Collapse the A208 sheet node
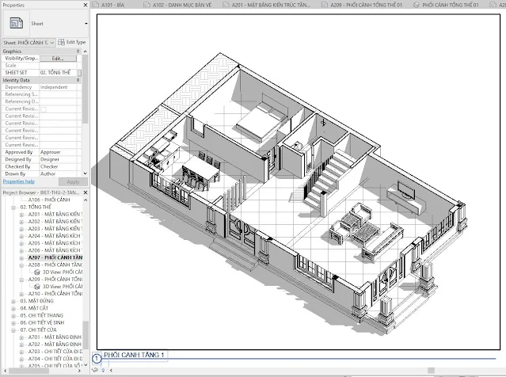The width and height of the screenshot is (506, 377). pyautogui.click(x=21, y=265)
